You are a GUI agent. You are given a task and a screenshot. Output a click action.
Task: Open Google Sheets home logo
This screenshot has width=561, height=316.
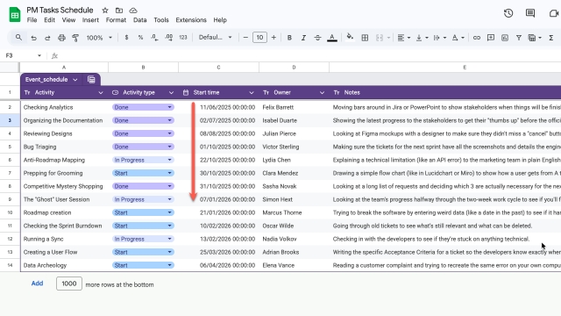pos(15,15)
